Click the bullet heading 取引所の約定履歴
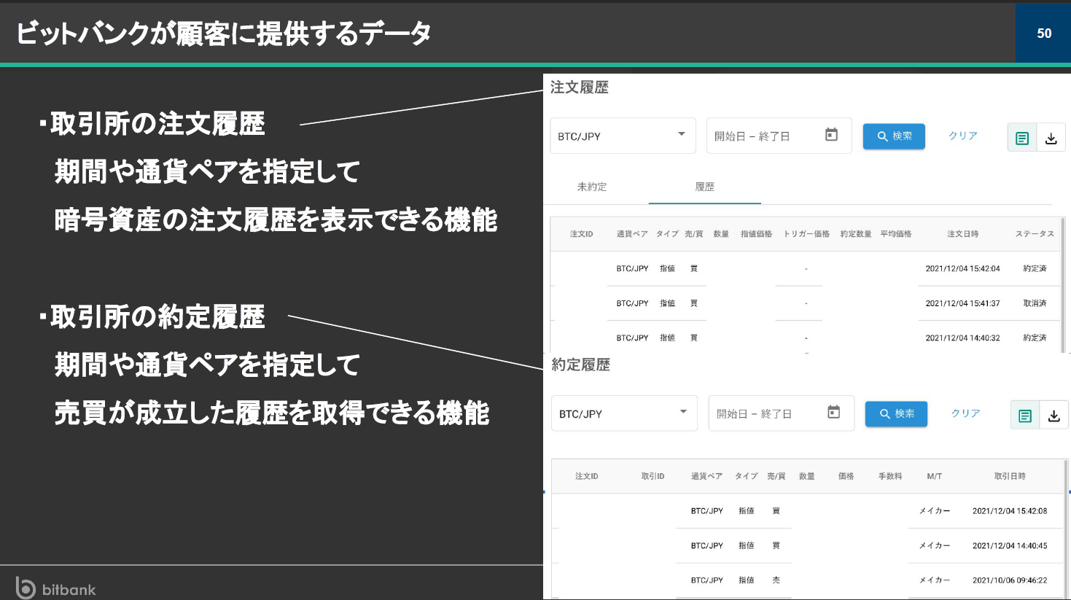The height and width of the screenshot is (600, 1071). point(157,317)
